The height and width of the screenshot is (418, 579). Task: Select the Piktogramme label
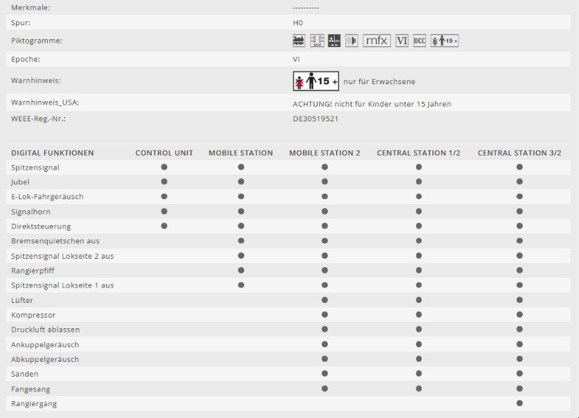(x=36, y=41)
